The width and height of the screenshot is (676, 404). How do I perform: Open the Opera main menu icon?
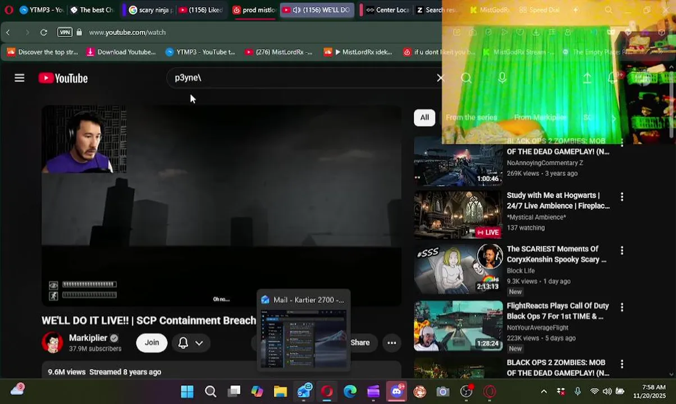(8, 10)
